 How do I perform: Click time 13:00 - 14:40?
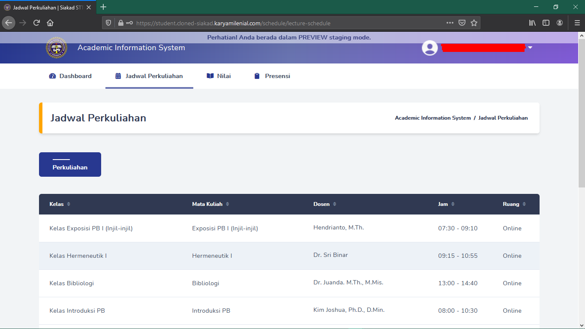click(x=458, y=284)
